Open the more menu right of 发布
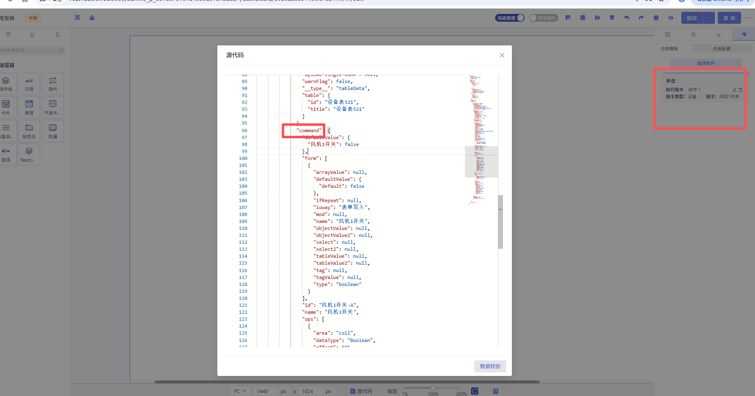 point(747,18)
